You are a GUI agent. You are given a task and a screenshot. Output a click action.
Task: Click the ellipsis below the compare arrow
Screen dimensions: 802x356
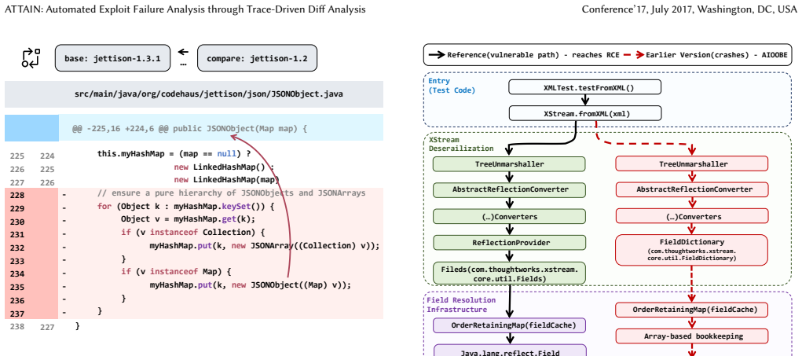click(183, 64)
